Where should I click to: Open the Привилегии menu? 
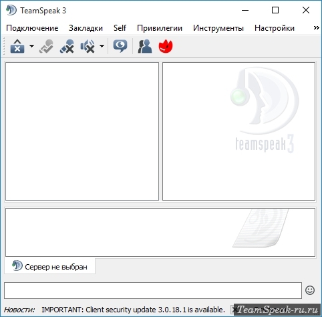coord(160,28)
